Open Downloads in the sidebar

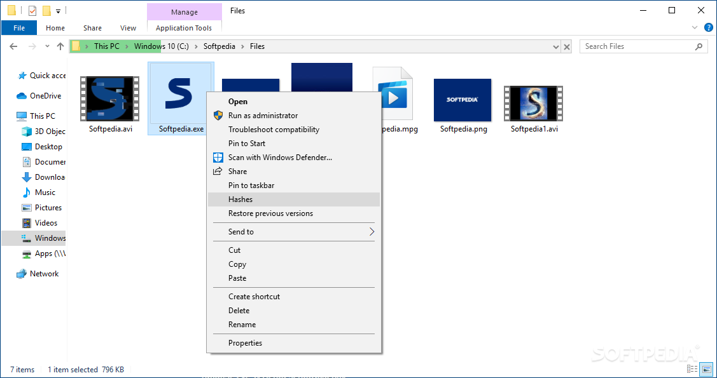pyautogui.click(x=45, y=177)
